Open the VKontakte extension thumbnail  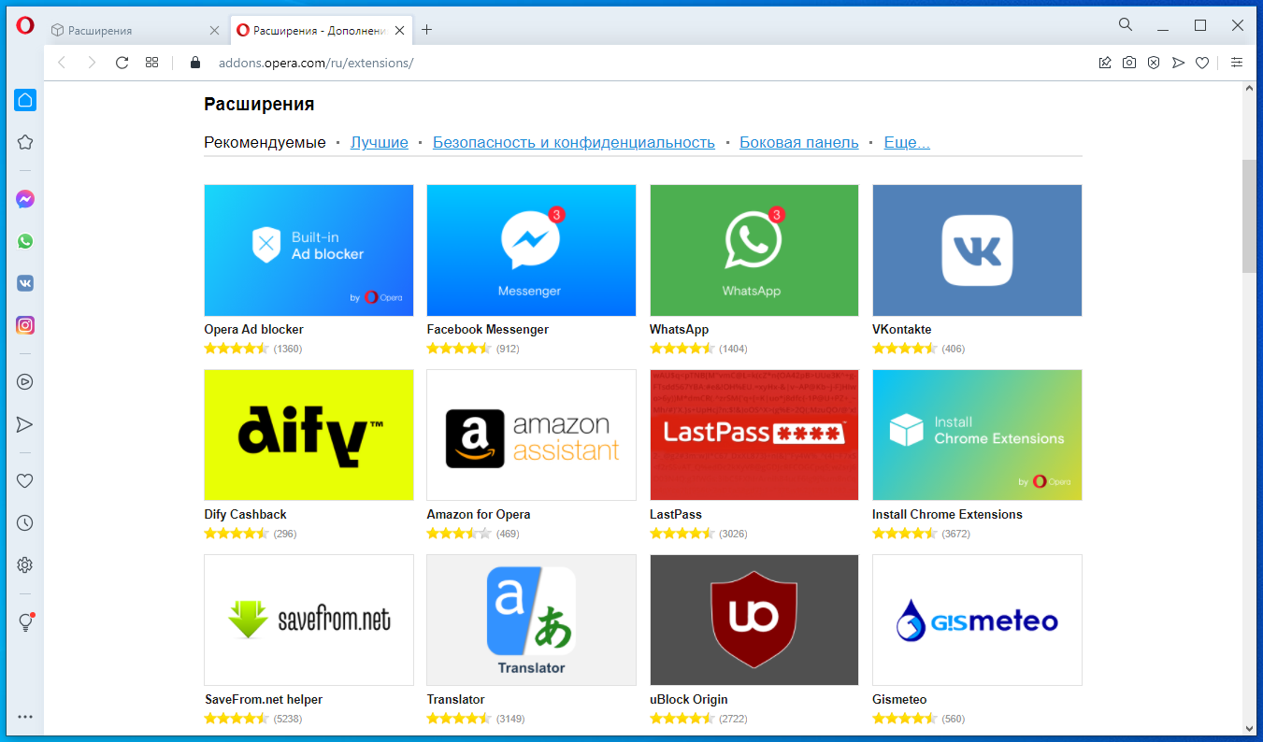977,250
